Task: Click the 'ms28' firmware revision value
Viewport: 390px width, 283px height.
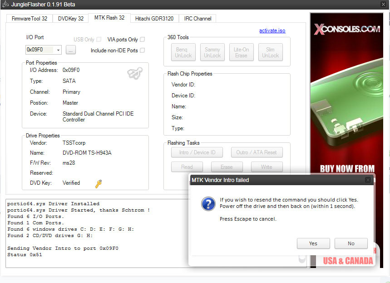Action: pyautogui.click(x=69, y=163)
